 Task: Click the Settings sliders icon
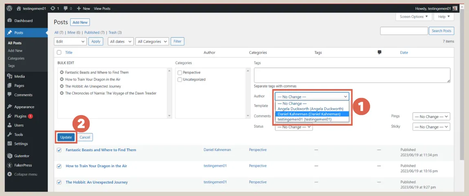pos(10,144)
